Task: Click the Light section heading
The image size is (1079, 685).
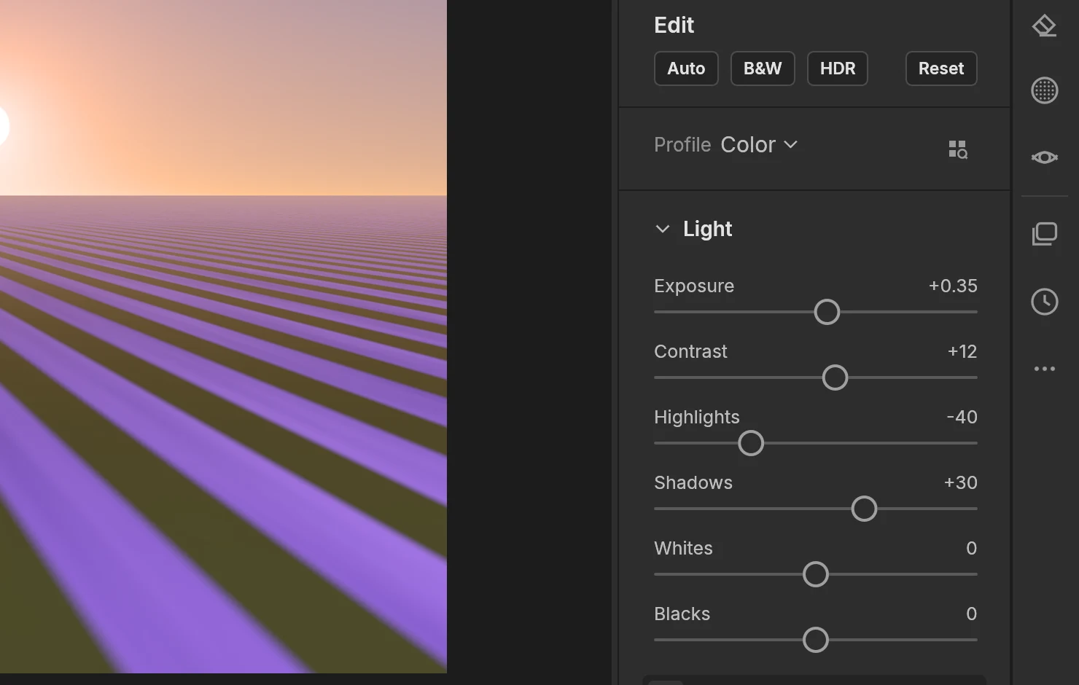Action: coord(707,229)
